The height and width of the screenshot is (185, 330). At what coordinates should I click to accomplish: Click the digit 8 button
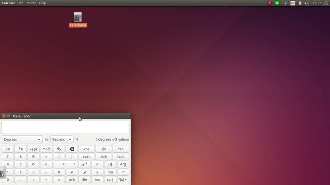click(x=21, y=156)
